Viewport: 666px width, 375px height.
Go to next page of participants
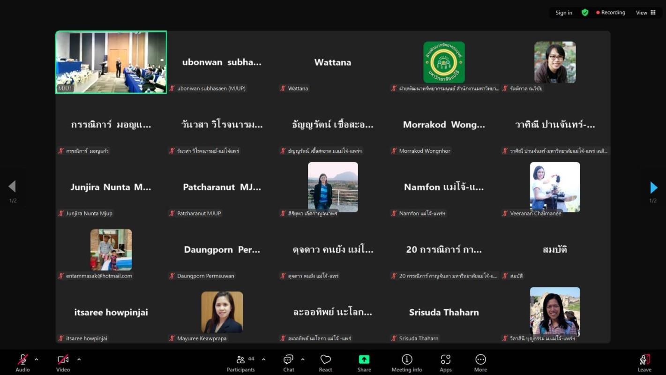pos(653,187)
